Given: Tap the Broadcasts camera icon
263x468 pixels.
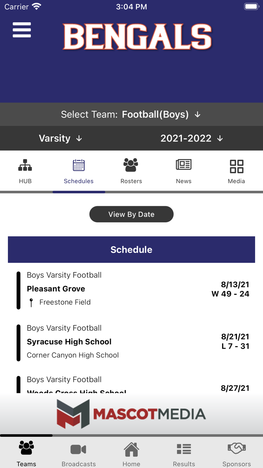Looking at the screenshot, I should pos(79,448).
